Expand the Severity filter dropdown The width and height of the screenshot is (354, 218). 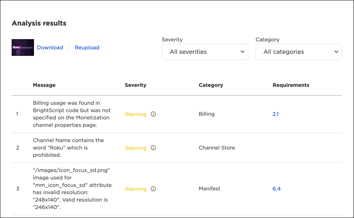click(x=205, y=52)
